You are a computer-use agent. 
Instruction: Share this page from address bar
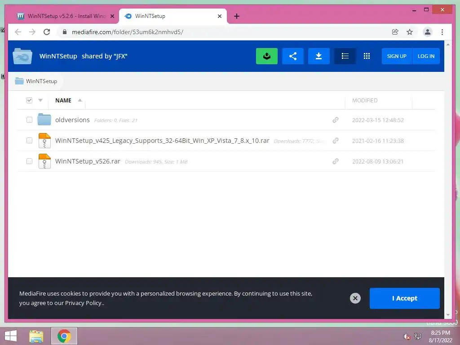click(x=395, y=32)
